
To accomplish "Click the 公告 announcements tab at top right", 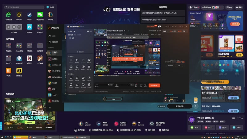I will [x=194, y=7].
